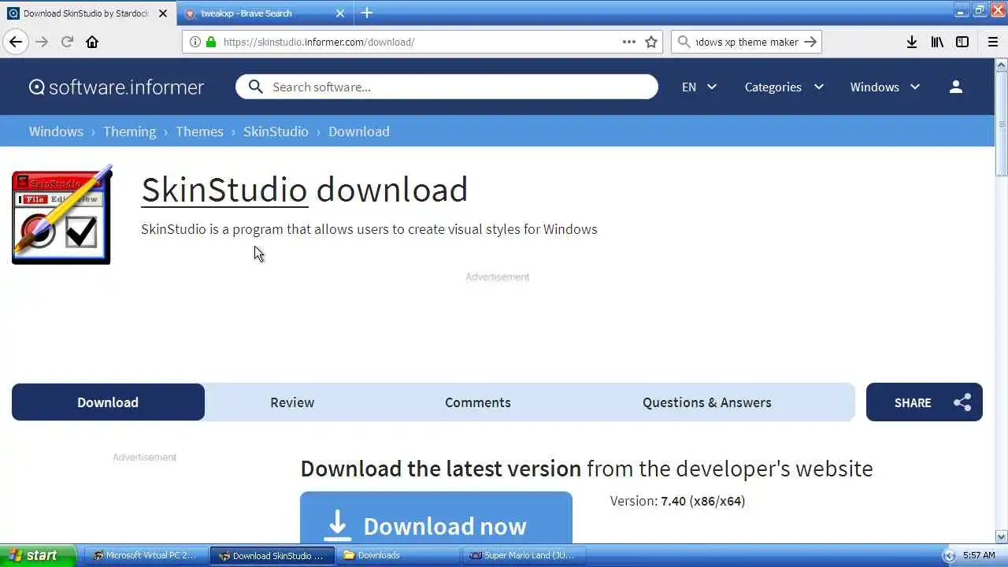This screenshot has height=567, width=1008.
Task: Switch to the Download tab
Action: [x=108, y=402]
